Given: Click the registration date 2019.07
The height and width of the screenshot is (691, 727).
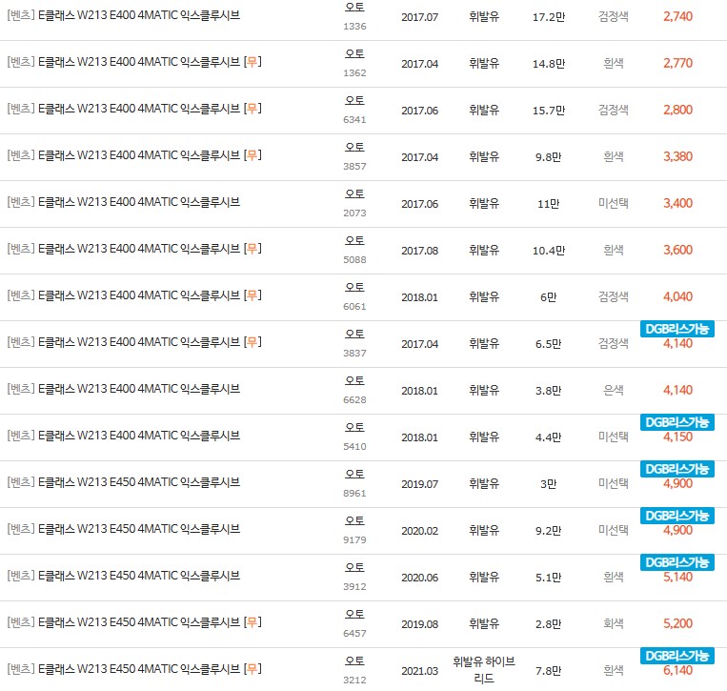Looking at the screenshot, I should 419,484.
